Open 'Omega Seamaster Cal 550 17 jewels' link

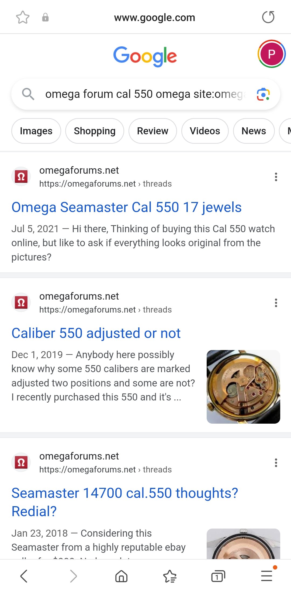pyautogui.click(x=126, y=207)
